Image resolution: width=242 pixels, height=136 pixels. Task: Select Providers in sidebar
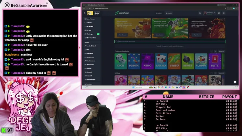(x=89, y=84)
